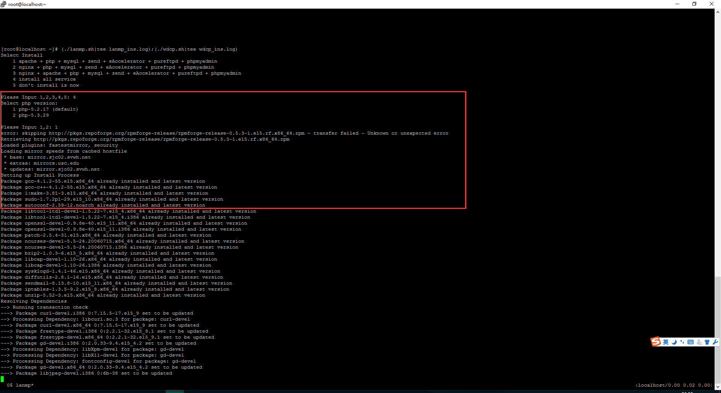The image size is (721, 393).
Task: Click the localhost load average status text
Action: [674, 385]
